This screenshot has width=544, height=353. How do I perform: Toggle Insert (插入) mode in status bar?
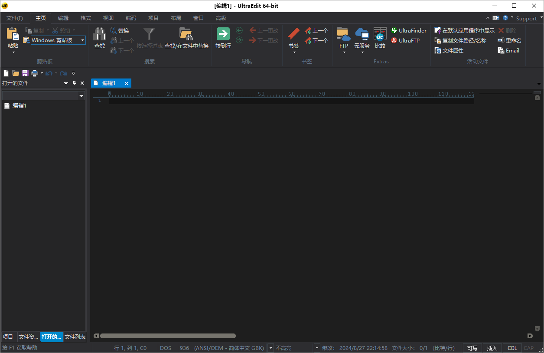point(492,348)
